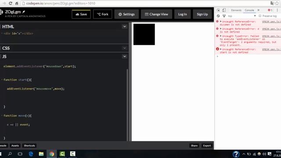Select the DevTools inspect element icon
The image size is (281, 158).
tap(218, 10)
